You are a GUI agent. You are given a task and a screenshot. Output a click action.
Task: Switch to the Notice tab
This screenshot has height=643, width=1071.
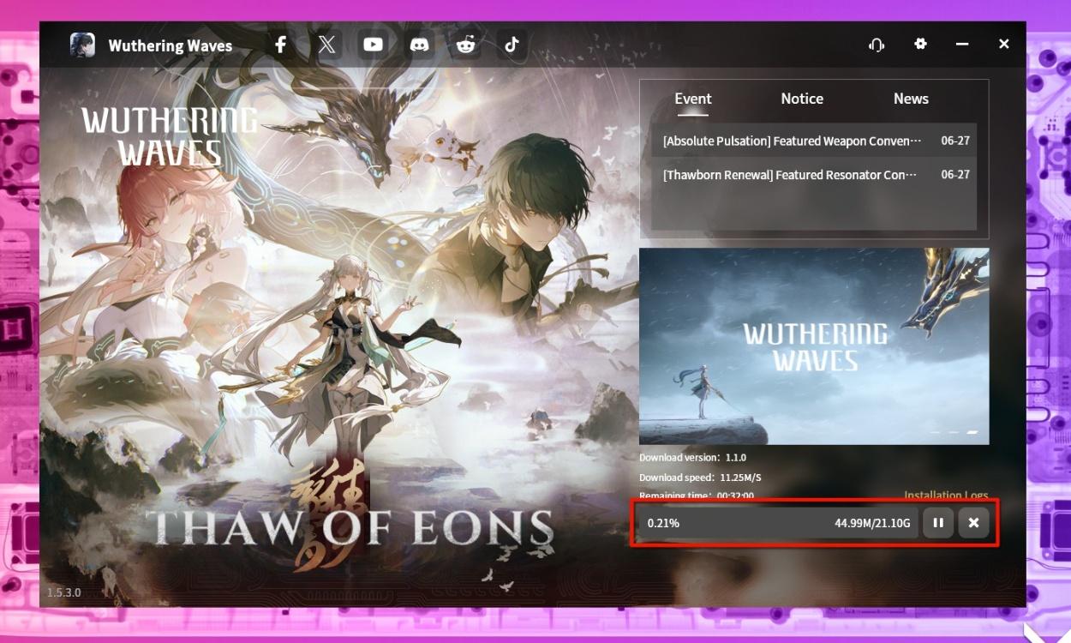pos(802,99)
